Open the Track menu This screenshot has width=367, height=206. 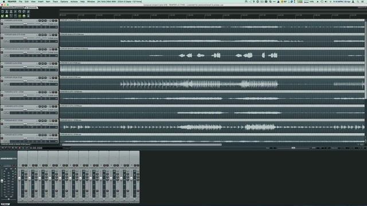click(55, 1)
